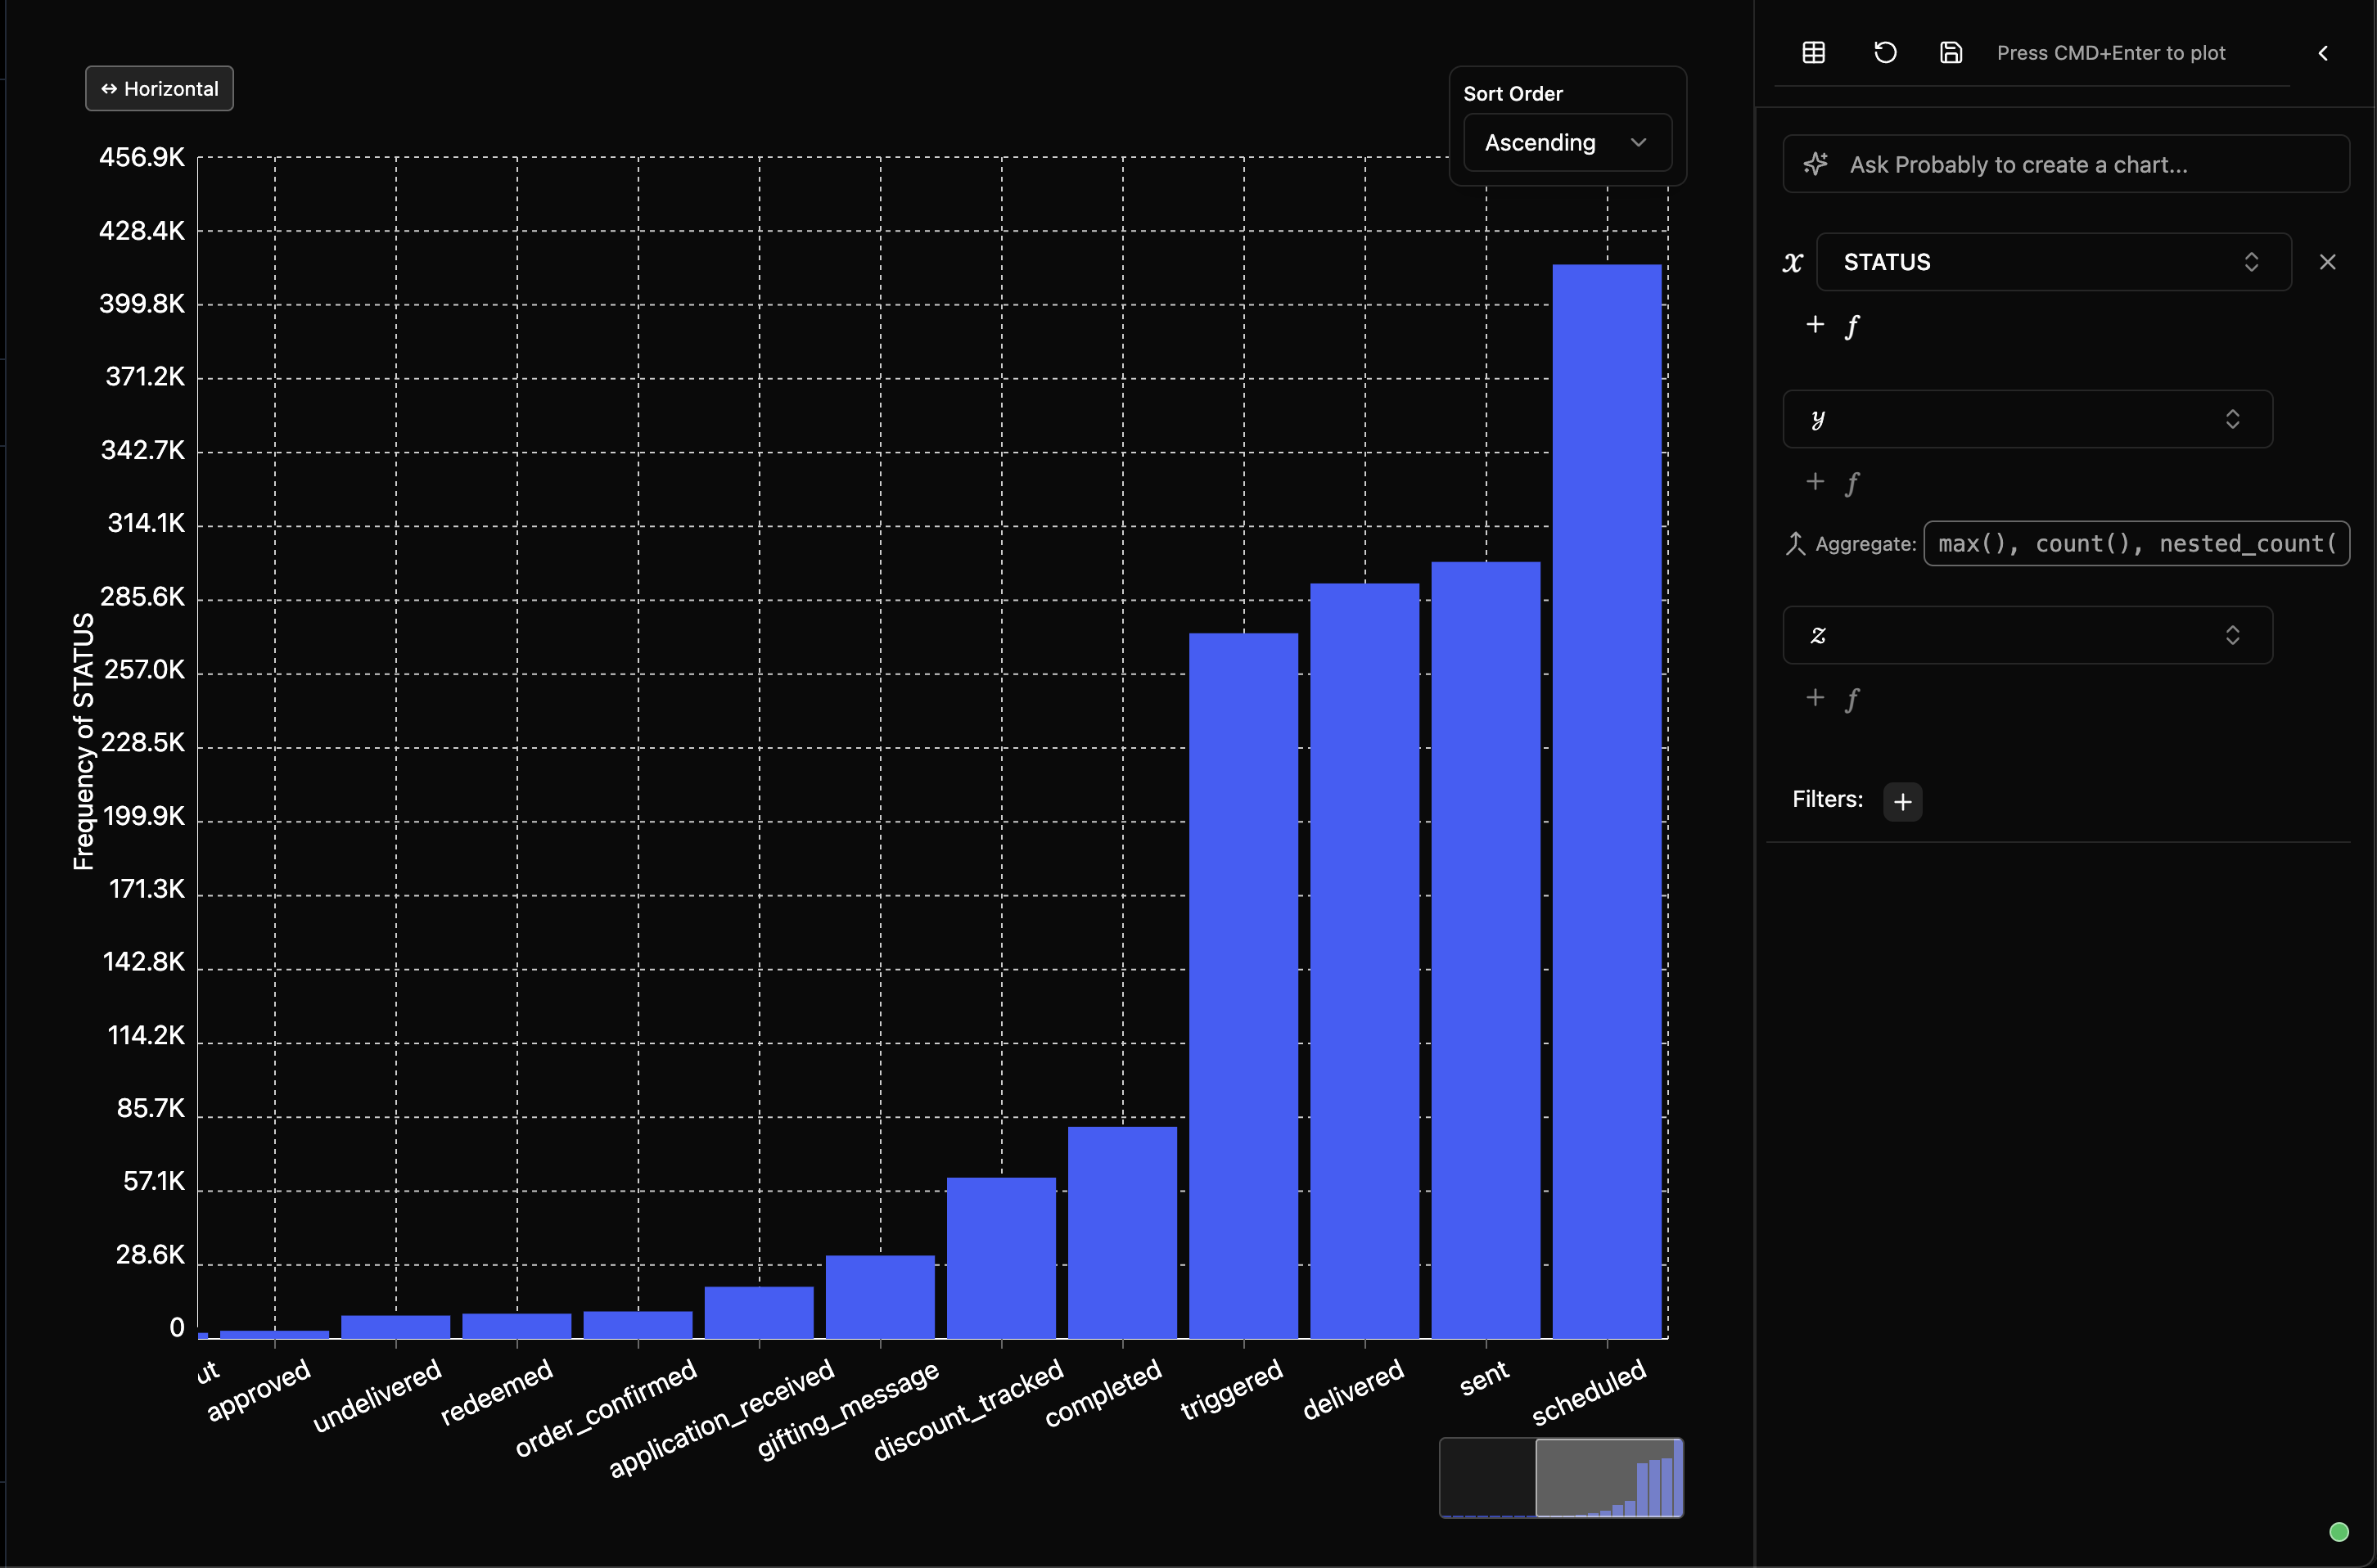Collapse the right settings panel

click(2323, 53)
